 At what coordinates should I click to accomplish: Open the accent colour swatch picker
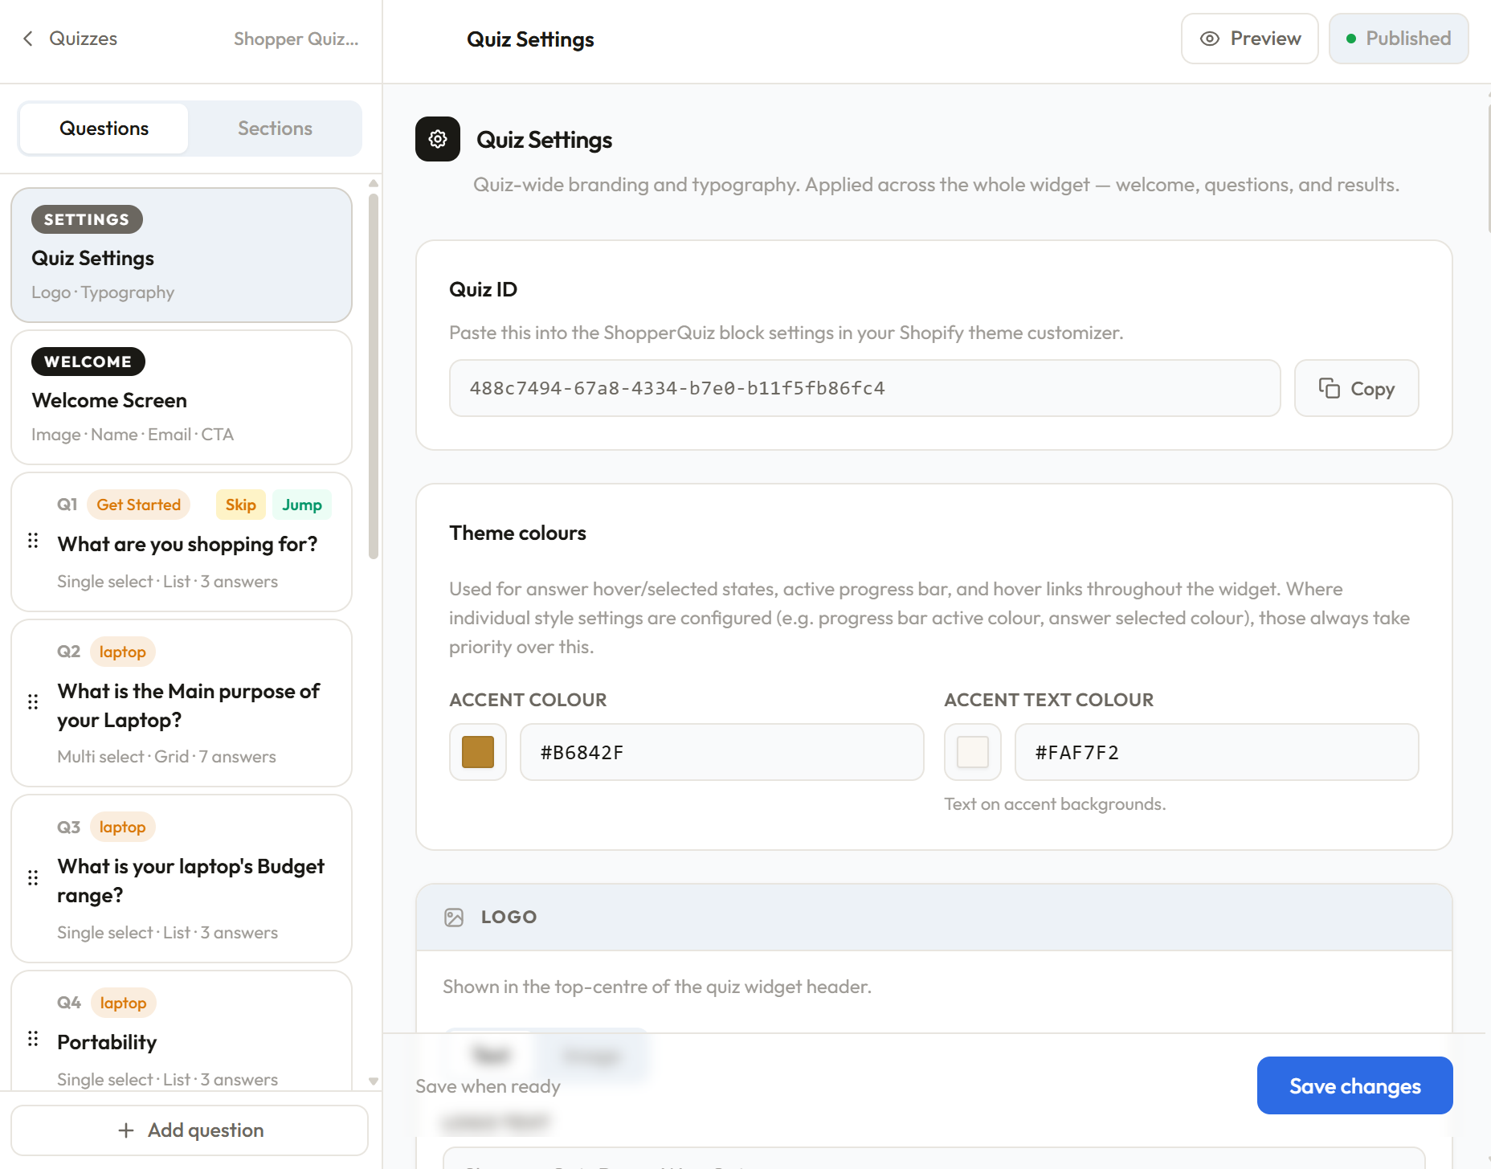click(x=478, y=752)
